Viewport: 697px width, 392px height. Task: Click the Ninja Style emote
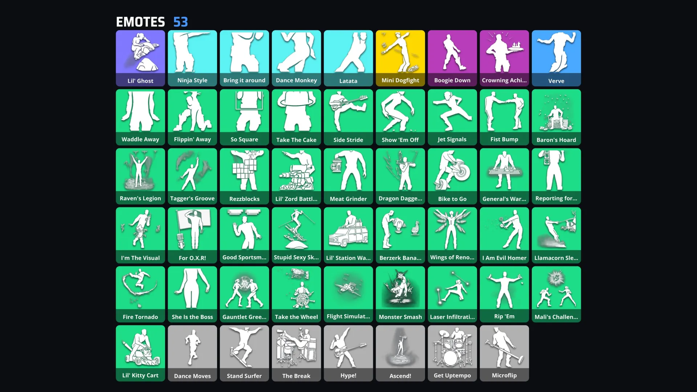pyautogui.click(x=192, y=58)
